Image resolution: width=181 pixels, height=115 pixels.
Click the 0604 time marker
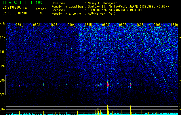(x=71, y=25)
